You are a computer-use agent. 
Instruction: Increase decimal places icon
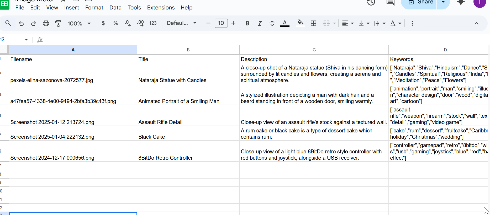point(140,23)
